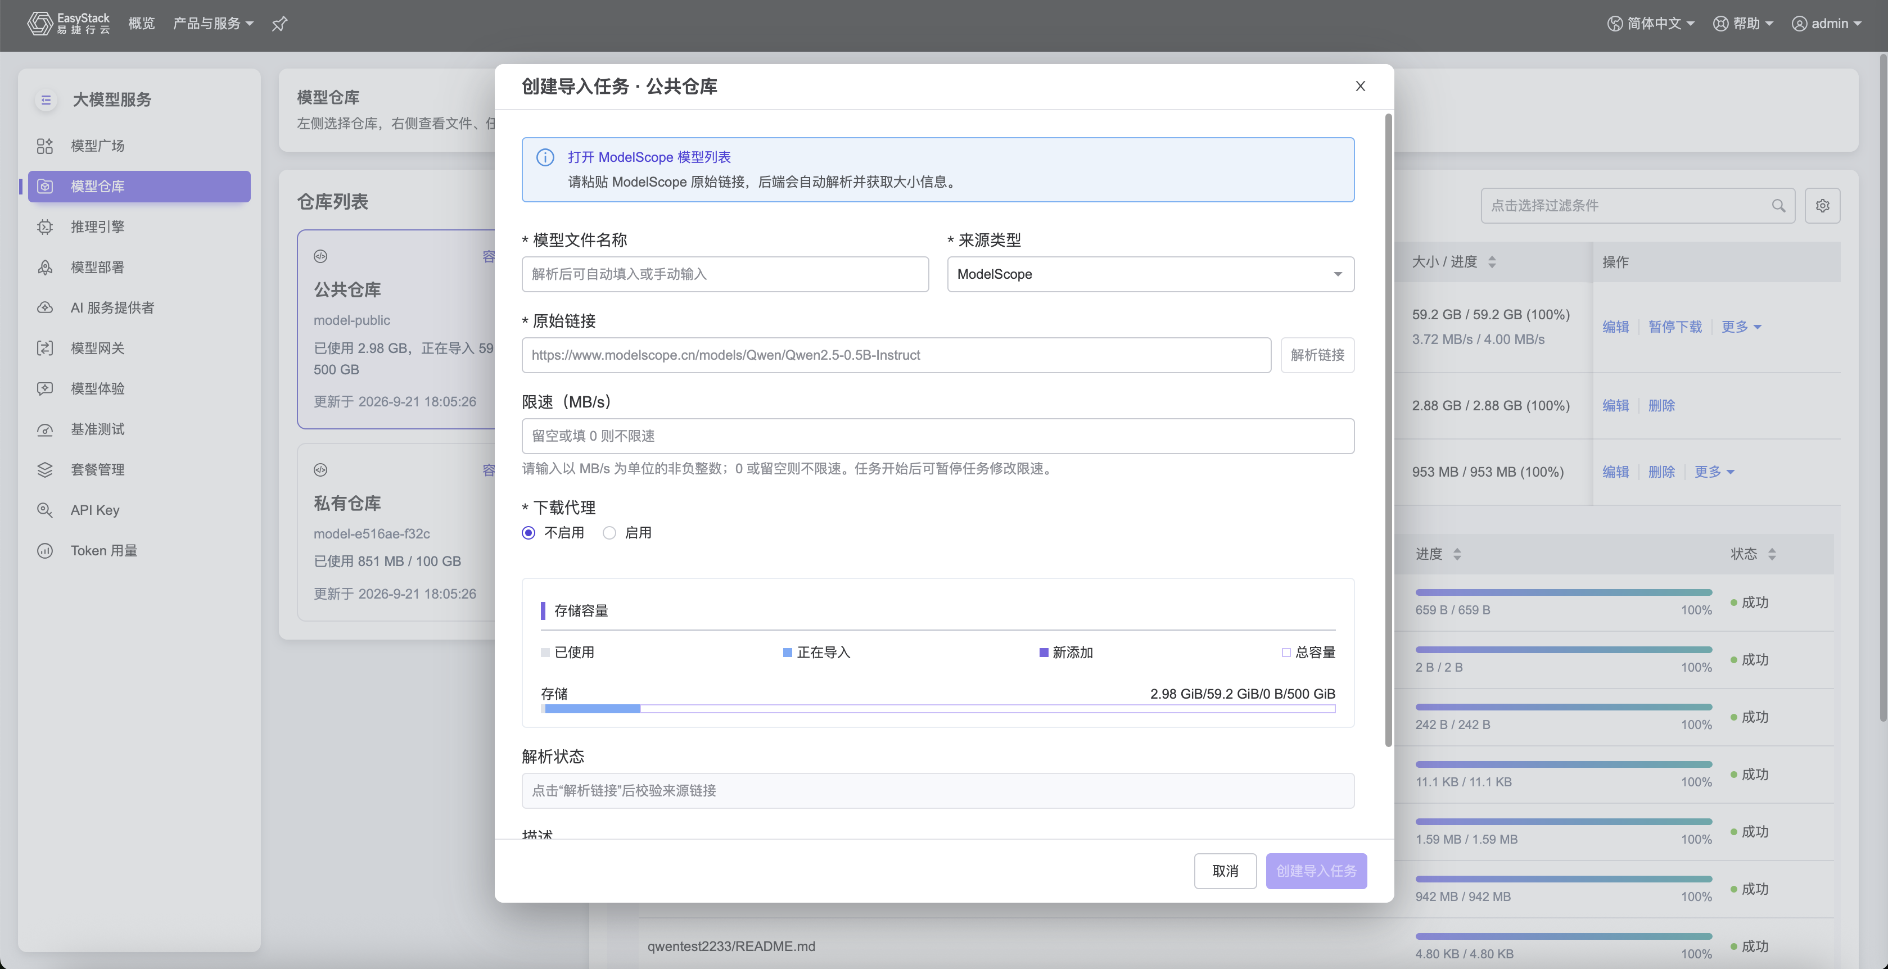This screenshot has width=1888, height=969.
Task: Sort by 大小 / 进度 column arrows
Action: [x=1492, y=262]
